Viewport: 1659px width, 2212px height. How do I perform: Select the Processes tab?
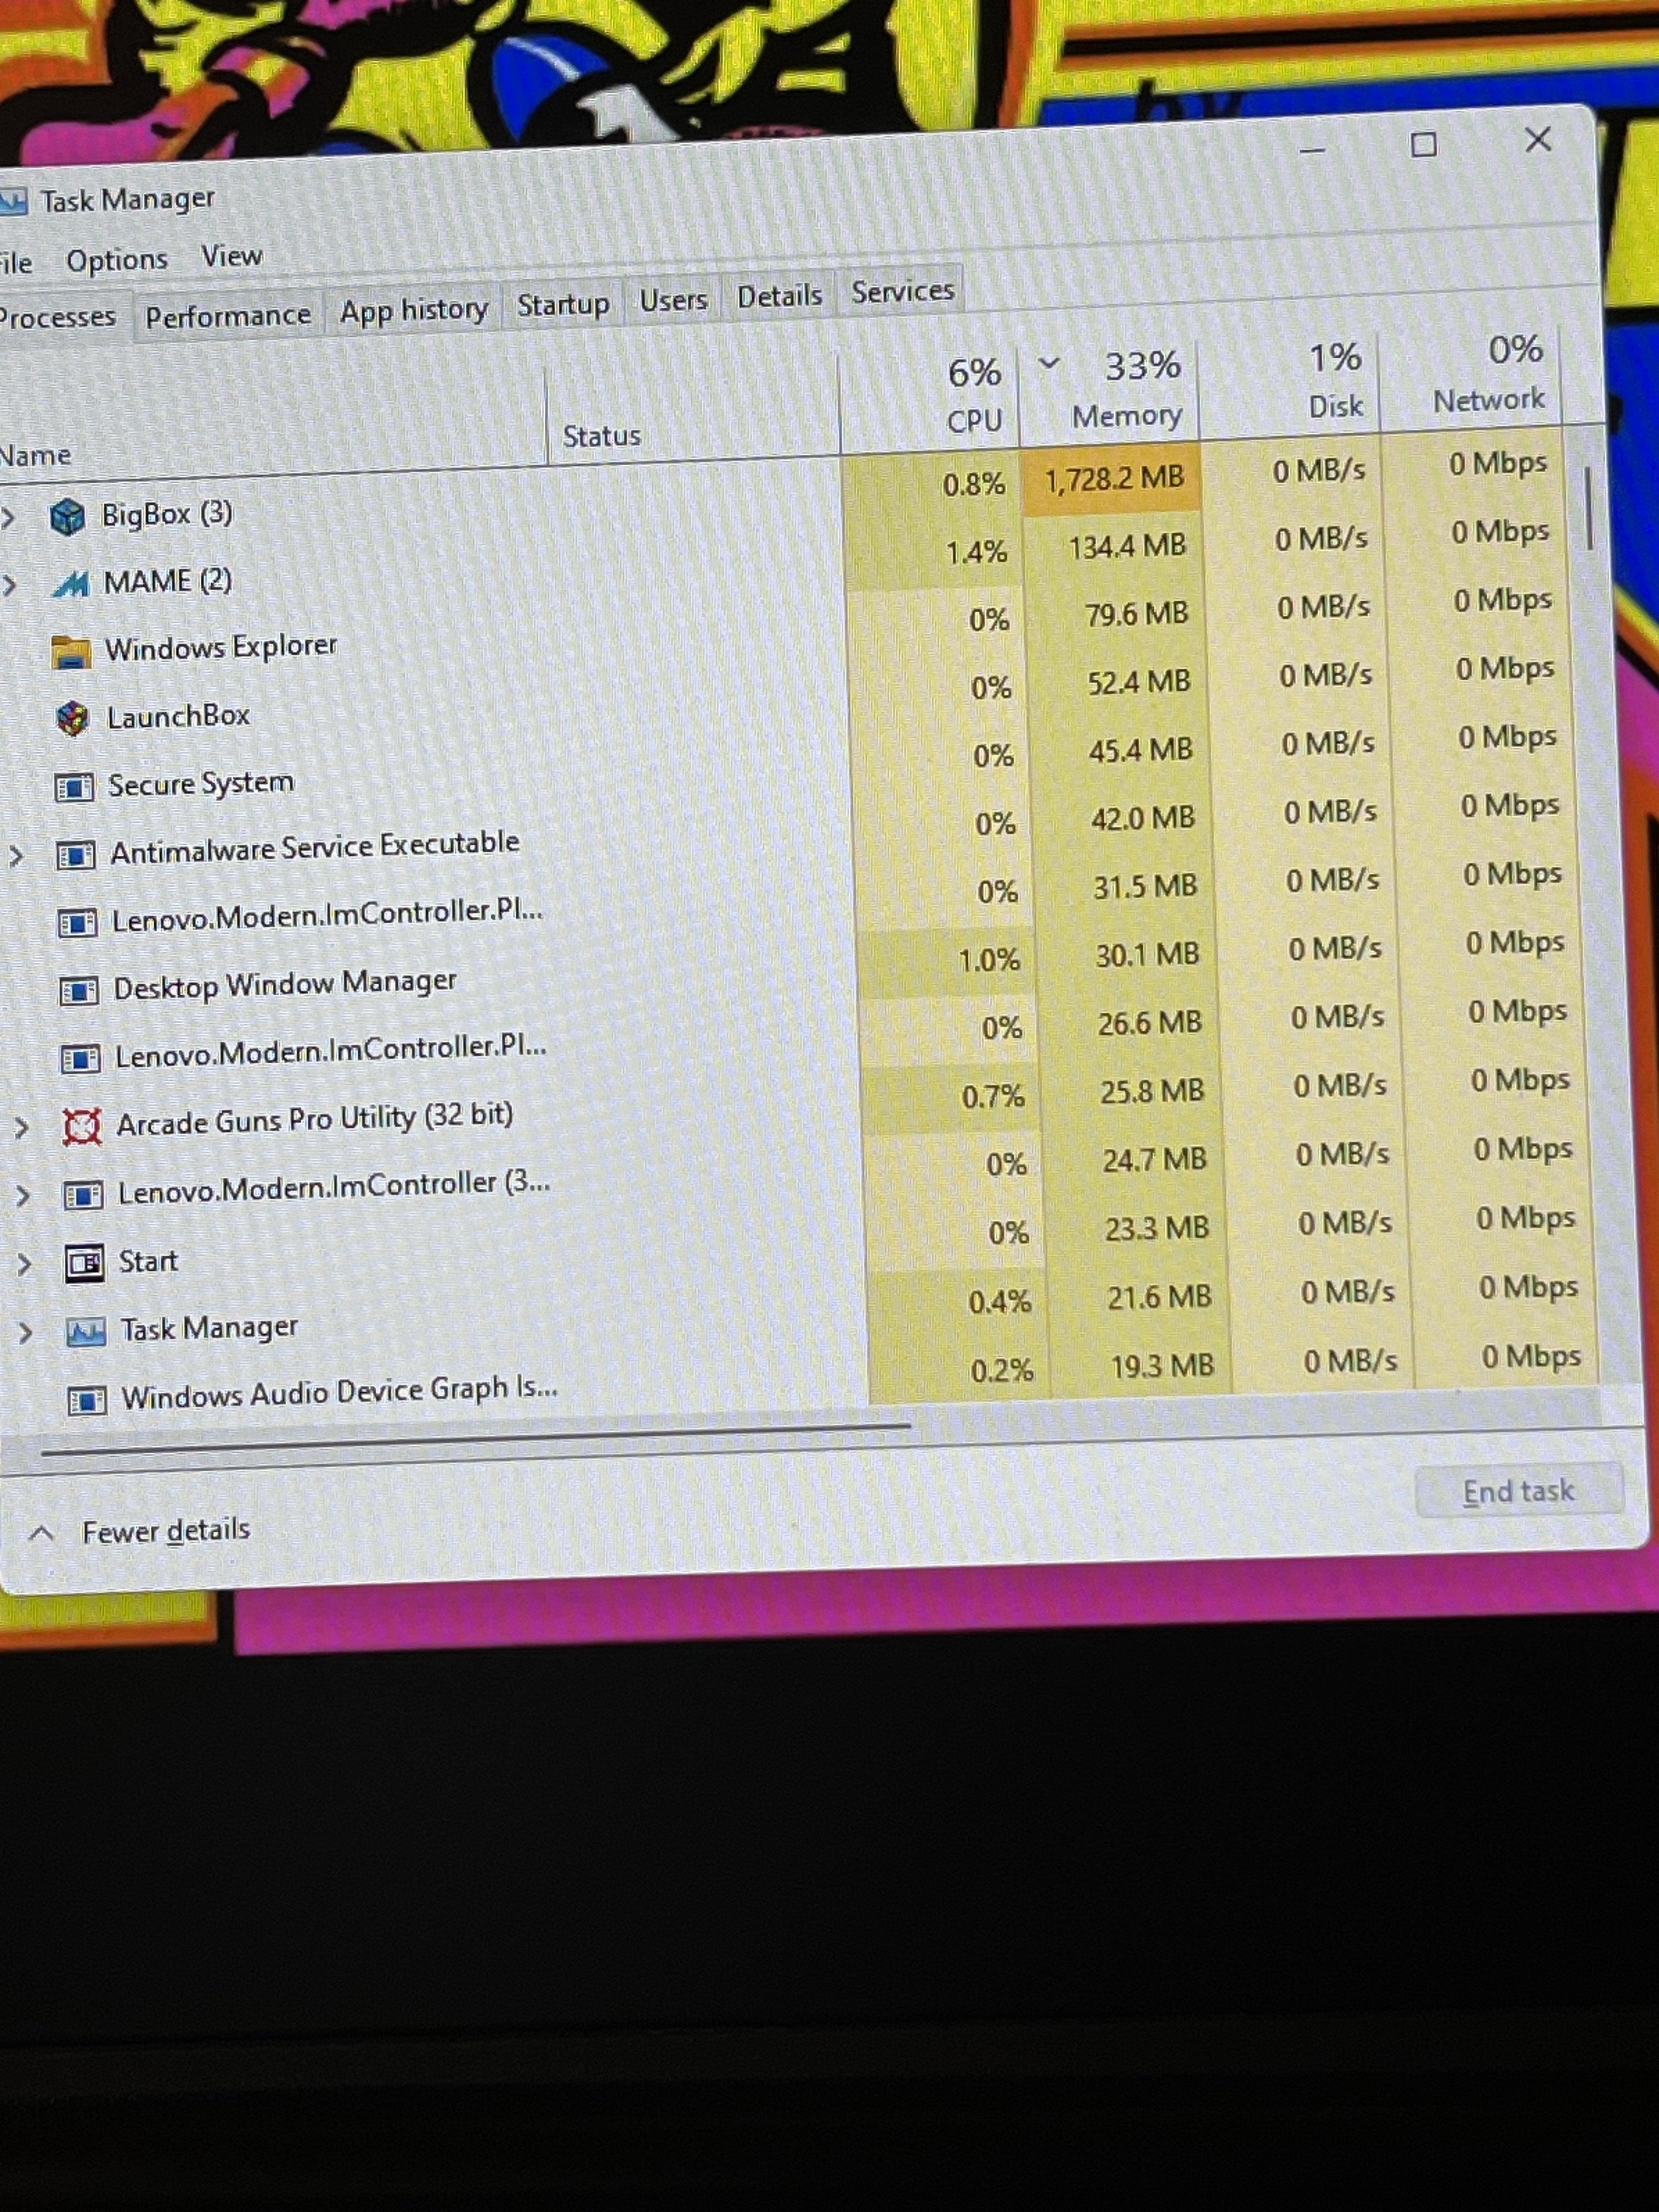[60, 318]
